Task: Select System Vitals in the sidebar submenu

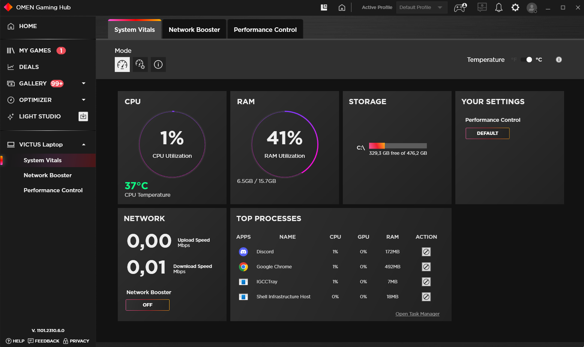Action: [x=48, y=160]
